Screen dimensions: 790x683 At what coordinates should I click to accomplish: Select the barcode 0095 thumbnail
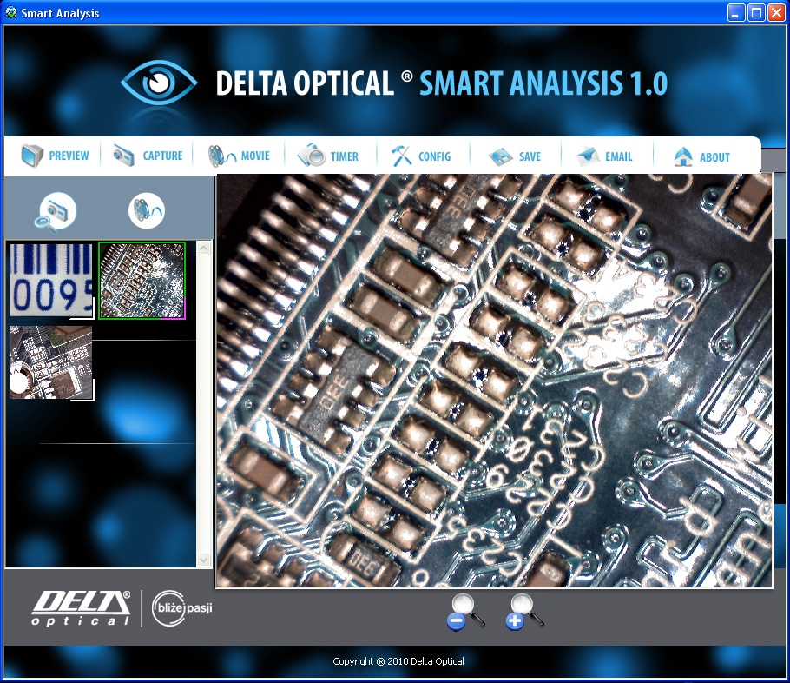point(50,280)
